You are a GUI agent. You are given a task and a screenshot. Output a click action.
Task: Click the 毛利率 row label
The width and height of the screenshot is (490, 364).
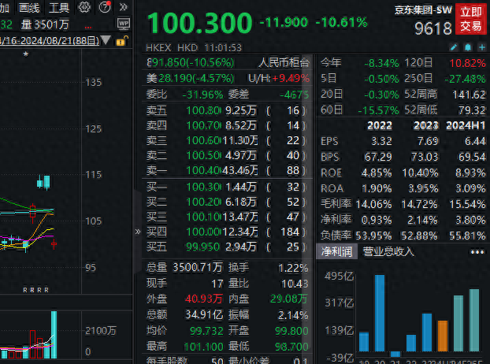336,203
